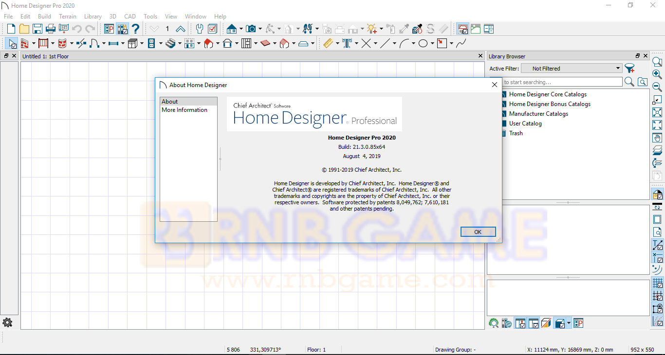This screenshot has width=665, height=355.
Task: Click the Fill Window arrows icon
Action: tap(657, 125)
